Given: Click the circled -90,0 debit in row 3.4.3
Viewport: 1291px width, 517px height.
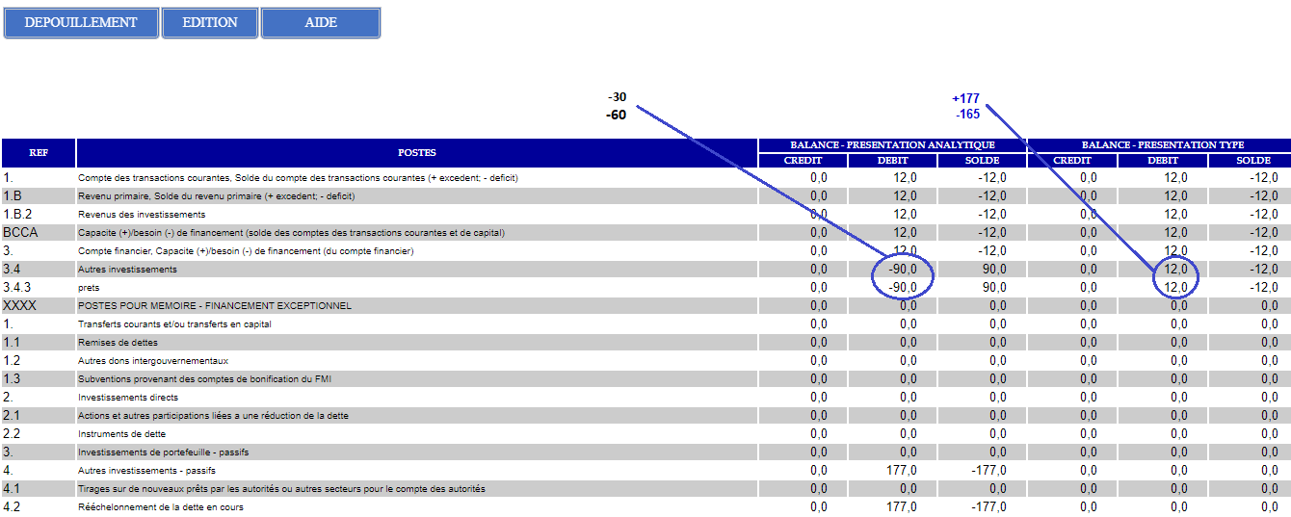Looking at the screenshot, I should (x=902, y=287).
